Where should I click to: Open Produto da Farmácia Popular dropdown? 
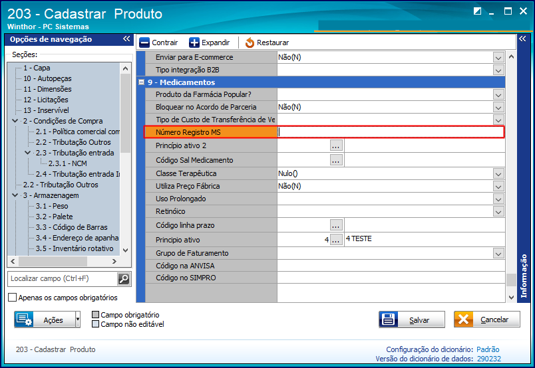[498, 94]
